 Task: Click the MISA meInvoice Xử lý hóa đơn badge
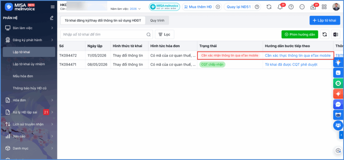click(164, 7)
